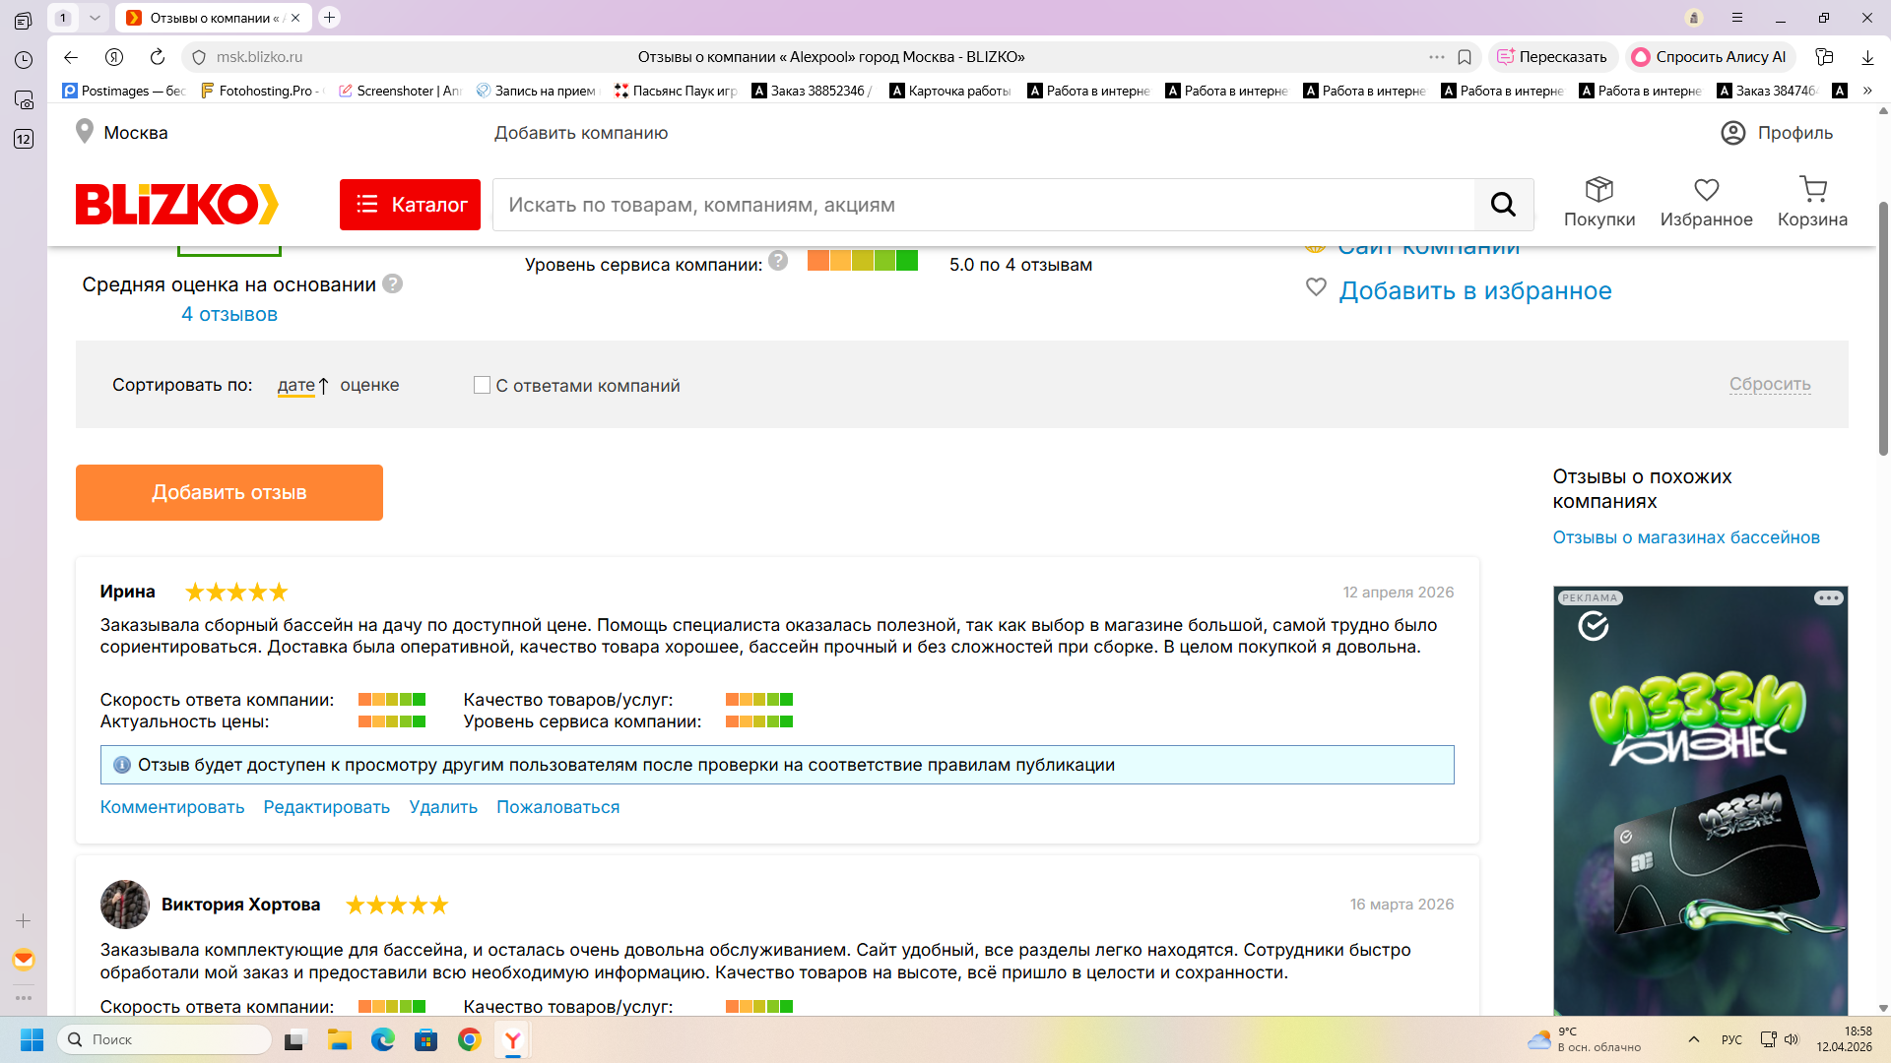Enable the С ответами компаний checkbox
Viewport: 1891px width, 1063px height.
[482, 385]
